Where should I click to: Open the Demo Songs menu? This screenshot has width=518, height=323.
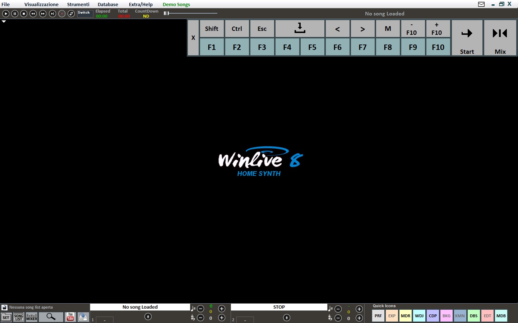176,4
